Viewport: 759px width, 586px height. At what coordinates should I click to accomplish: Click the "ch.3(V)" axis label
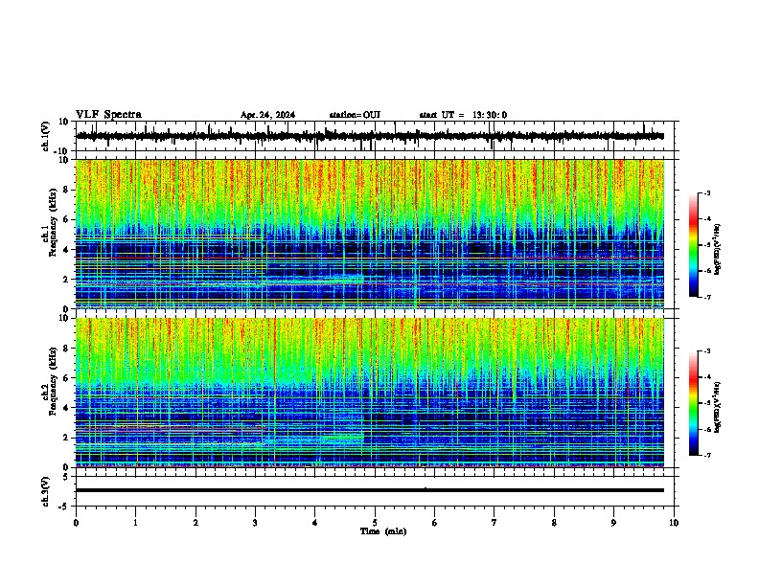[x=46, y=491]
